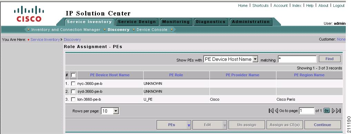Focus the matching search text field
This screenshot has width=352, height=134.
297,59
